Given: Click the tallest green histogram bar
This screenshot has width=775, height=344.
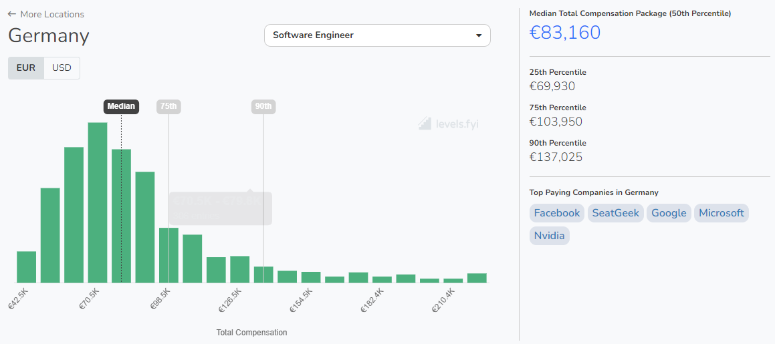Looking at the screenshot, I should (98, 202).
